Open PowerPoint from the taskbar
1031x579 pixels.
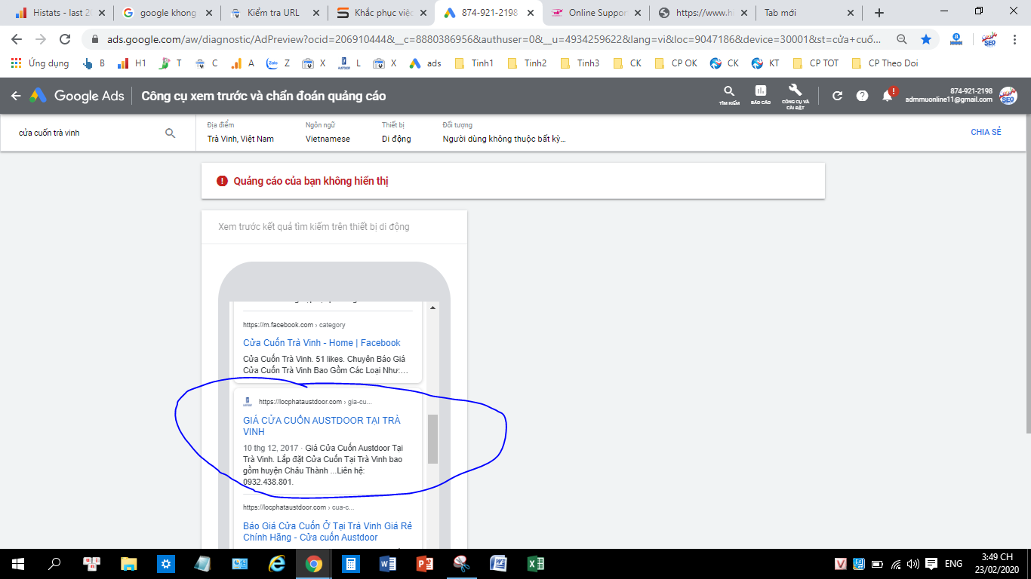[x=425, y=563]
